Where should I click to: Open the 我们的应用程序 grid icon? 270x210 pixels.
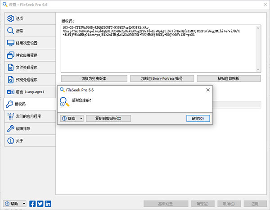pyautogui.click(x=10, y=116)
